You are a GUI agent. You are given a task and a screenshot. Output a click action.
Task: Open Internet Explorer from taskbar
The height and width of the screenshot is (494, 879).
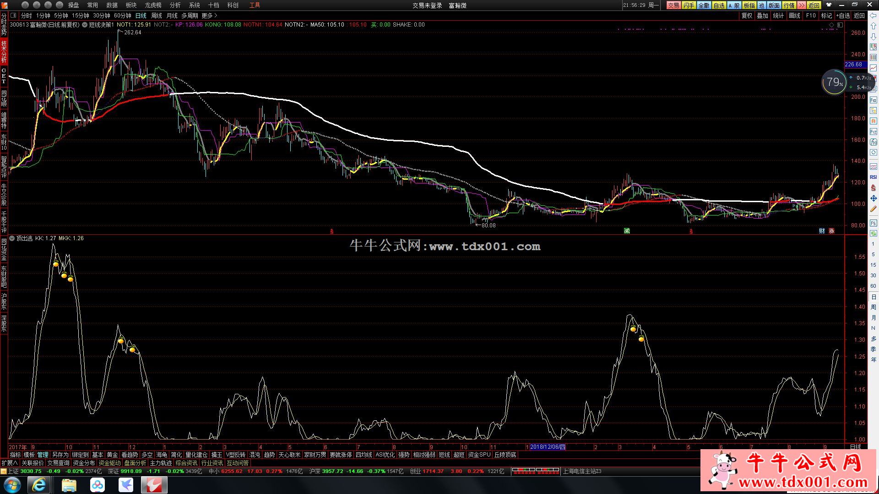[39, 485]
